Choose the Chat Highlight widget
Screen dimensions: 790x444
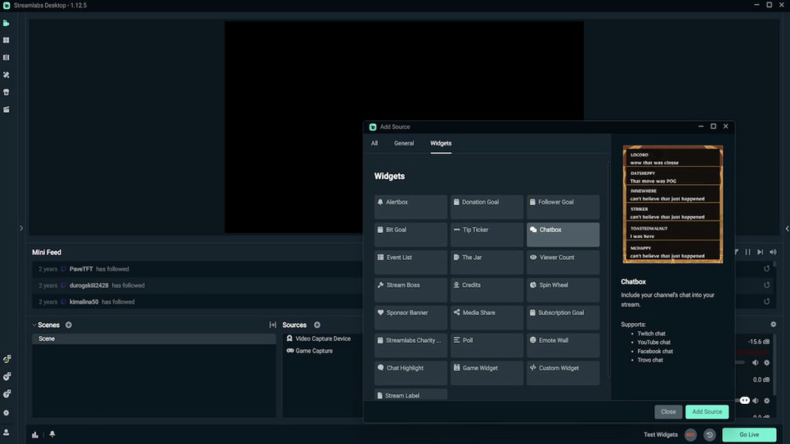(410, 372)
